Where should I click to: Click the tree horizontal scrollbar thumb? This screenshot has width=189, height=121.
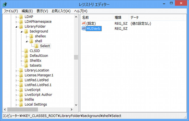click(22, 109)
